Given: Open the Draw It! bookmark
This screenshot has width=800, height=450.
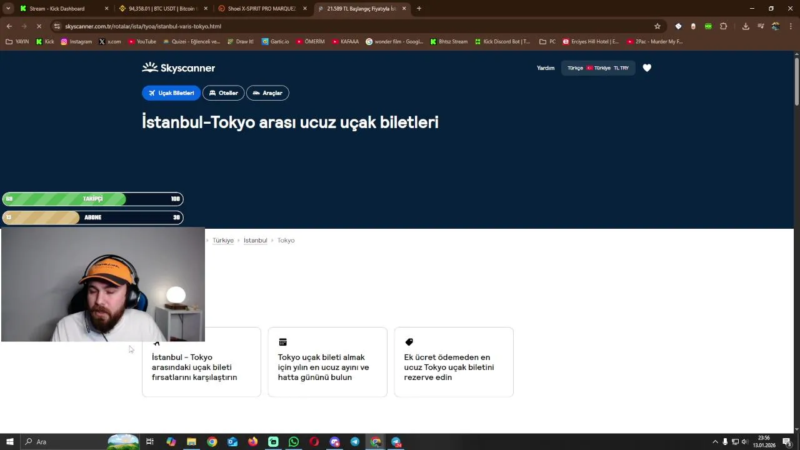Looking at the screenshot, I should (x=241, y=42).
